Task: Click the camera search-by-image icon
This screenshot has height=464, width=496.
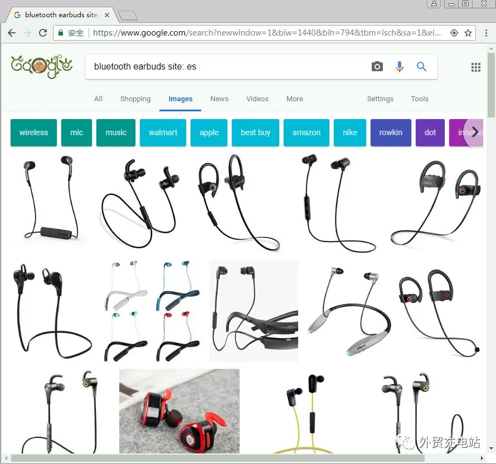Action: [x=377, y=66]
